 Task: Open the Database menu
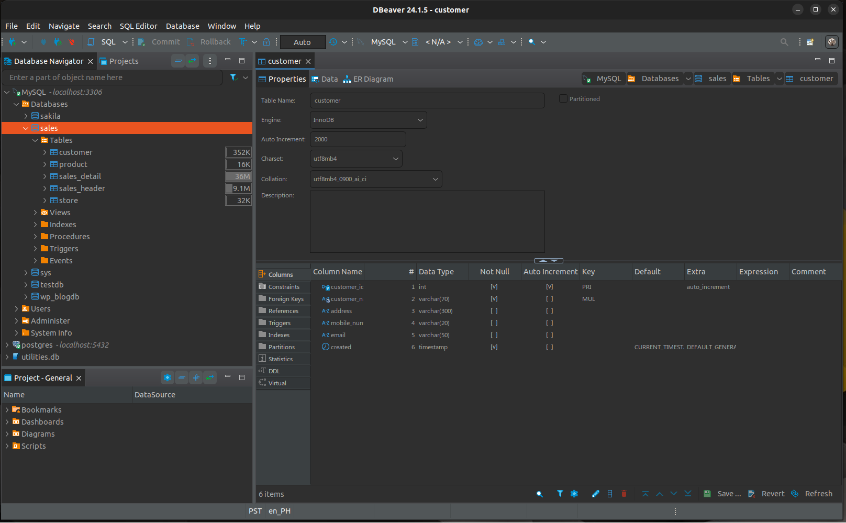[x=182, y=26]
